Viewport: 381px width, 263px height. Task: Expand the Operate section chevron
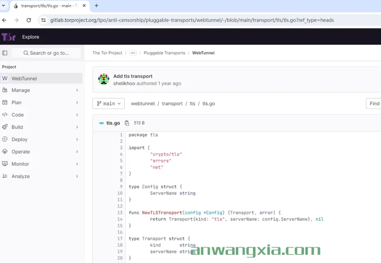coord(77,152)
